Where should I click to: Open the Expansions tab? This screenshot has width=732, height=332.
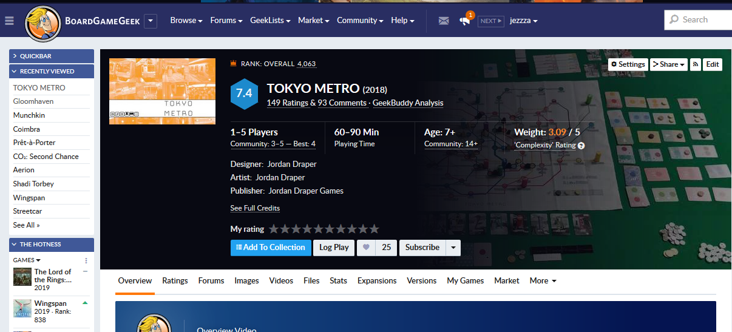pos(377,281)
